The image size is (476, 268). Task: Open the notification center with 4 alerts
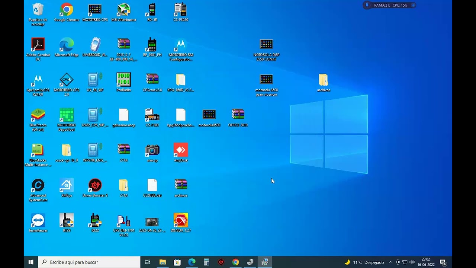point(443,262)
